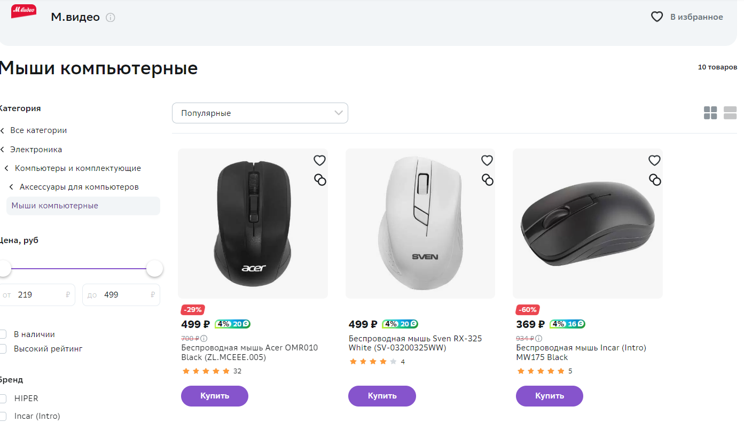Image resolution: width=744 pixels, height=422 pixels.
Task: Switch to list view layout icon
Action: pos(730,113)
